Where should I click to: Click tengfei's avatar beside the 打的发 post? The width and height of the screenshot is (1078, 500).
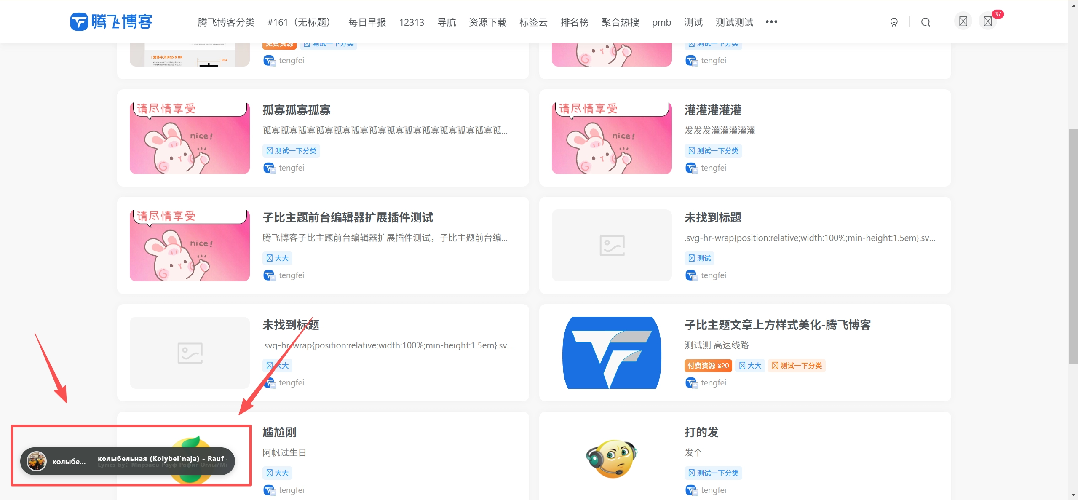(x=691, y=490)
